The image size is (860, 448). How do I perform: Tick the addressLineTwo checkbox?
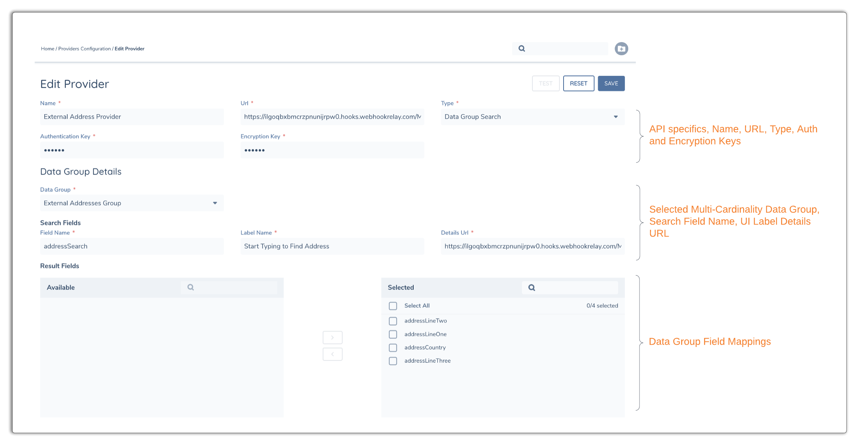pyautogui.click(x=393, y=321)
